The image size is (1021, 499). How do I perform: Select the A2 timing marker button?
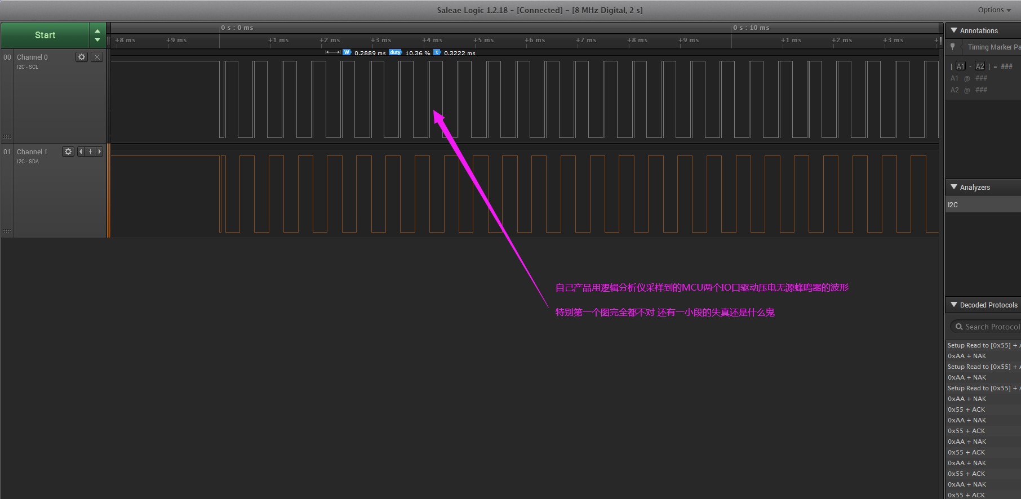tap(980, 66)
